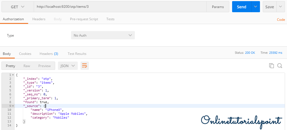Open the Test Results tab
The image size is (287, 130).
77,53
